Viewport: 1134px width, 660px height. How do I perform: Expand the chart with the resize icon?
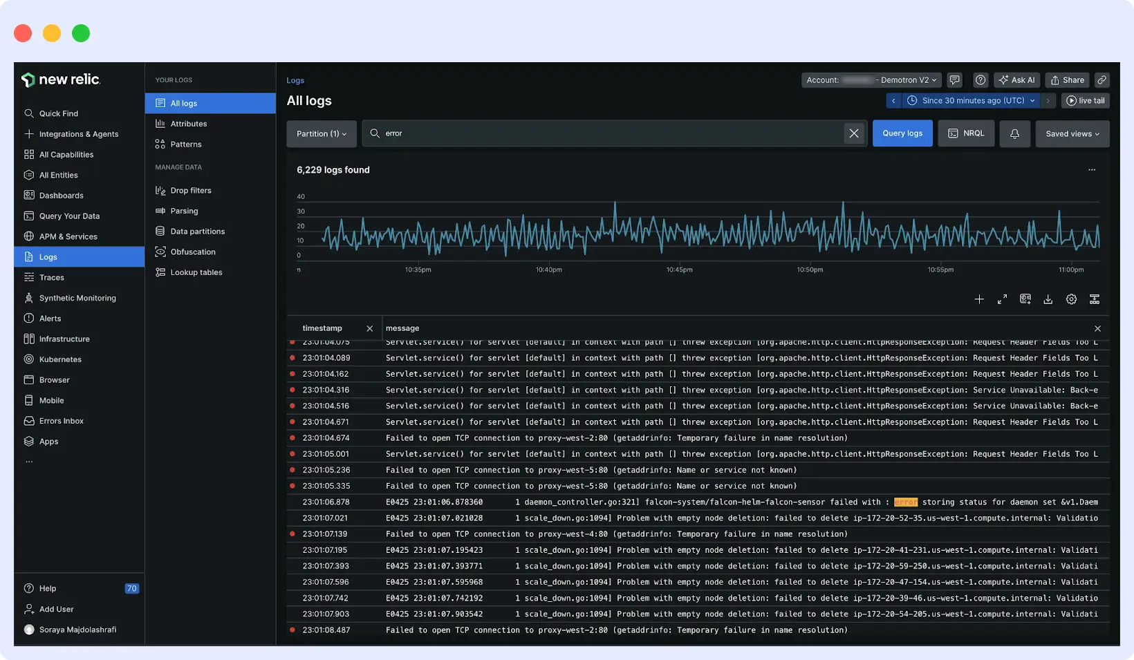pyautogui.click(x=1002, y=299)
